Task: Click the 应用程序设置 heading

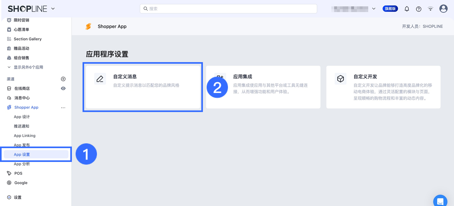Action: 107,54
